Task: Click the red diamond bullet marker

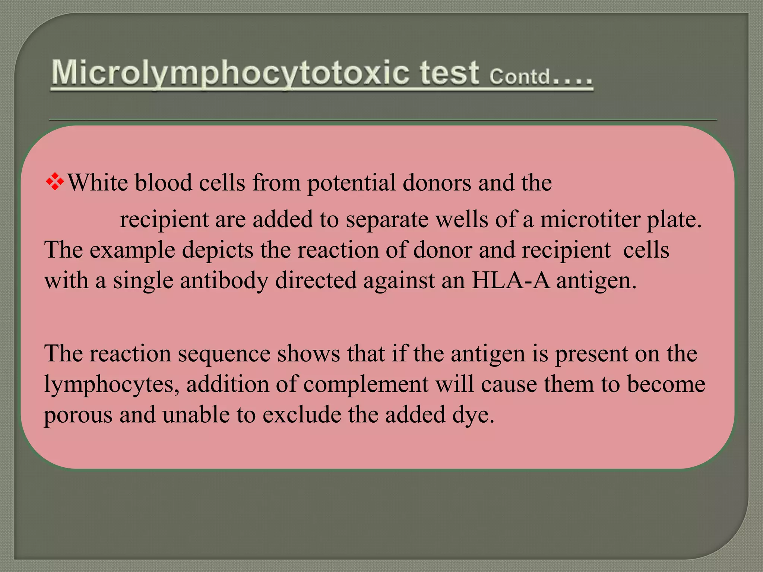Action: tap(55, 182)
